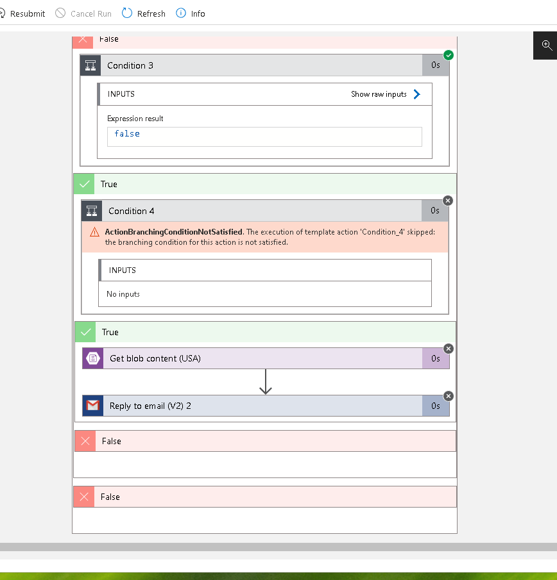Viewport: 557px width, 580px height.
Task: Click Cancel Run in toolbar
Action: click(83, 13)
